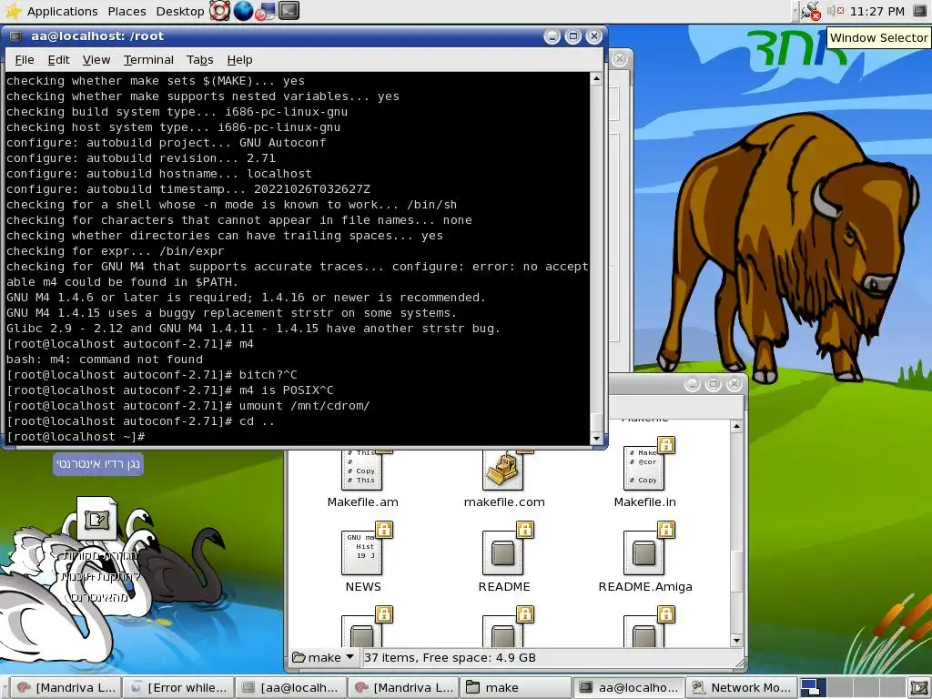Click the 'bash: m4: command not found' line
932x699 pixels.
coord(105,360)
